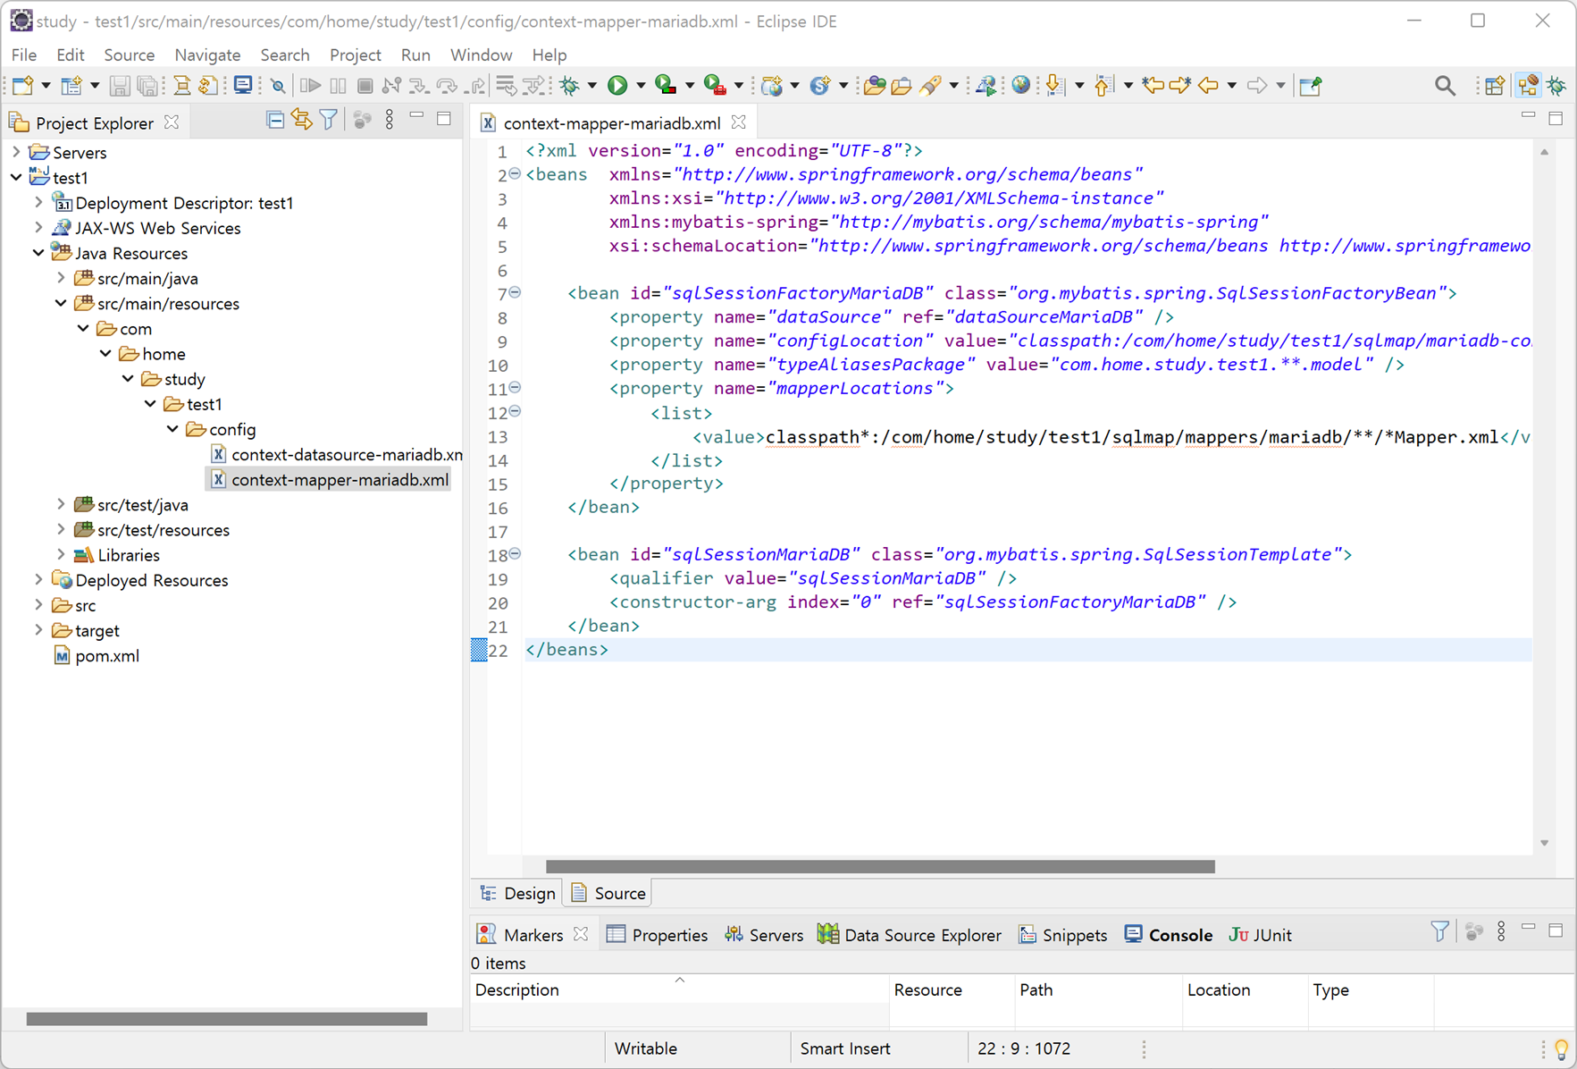
Task: Expand the Servers project node
Action: pos(16,152)
